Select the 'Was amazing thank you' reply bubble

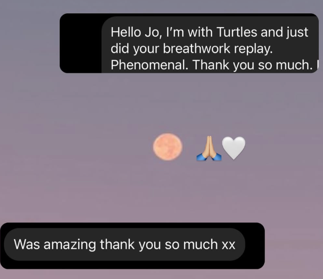tap(124, 244)
